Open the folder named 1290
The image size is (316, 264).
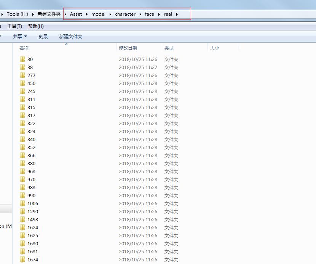tap(33, 211)
